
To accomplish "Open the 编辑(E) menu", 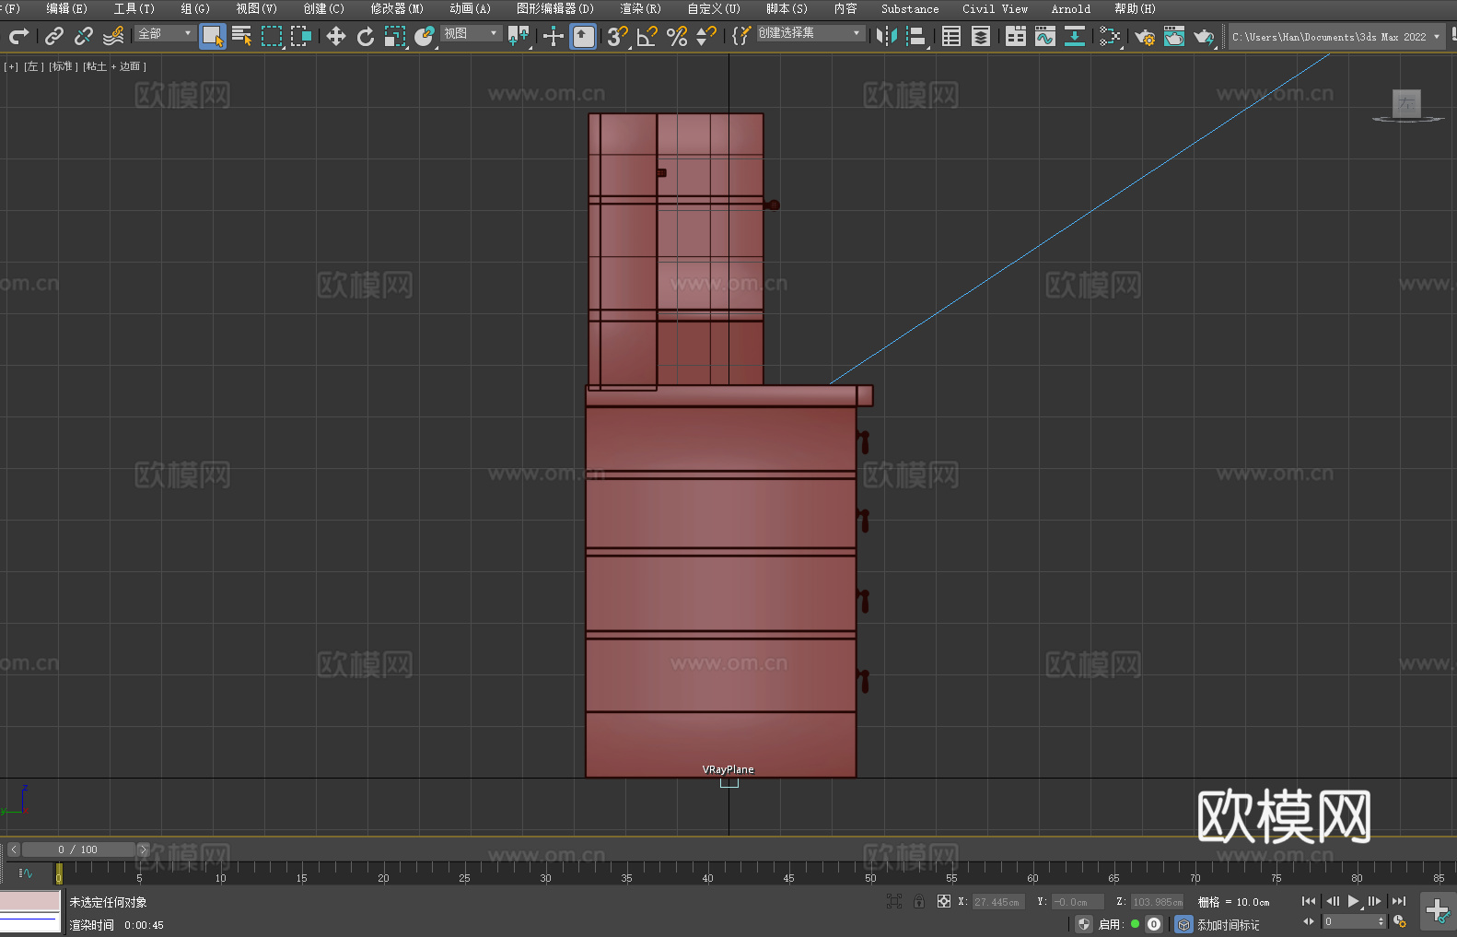I will click(x=66, y=8).
